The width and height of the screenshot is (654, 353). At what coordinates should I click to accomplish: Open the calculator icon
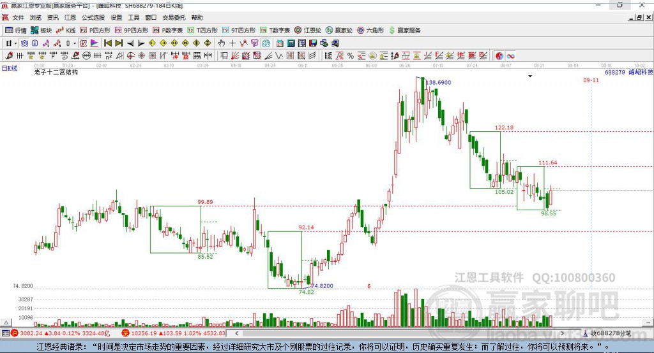(291, 43)
